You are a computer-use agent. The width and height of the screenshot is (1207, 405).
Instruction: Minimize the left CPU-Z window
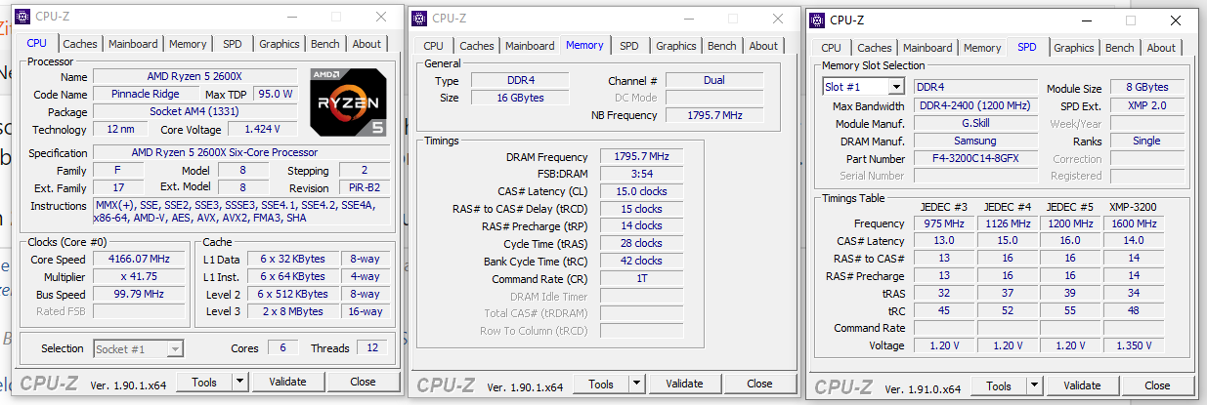click(292, 17)
